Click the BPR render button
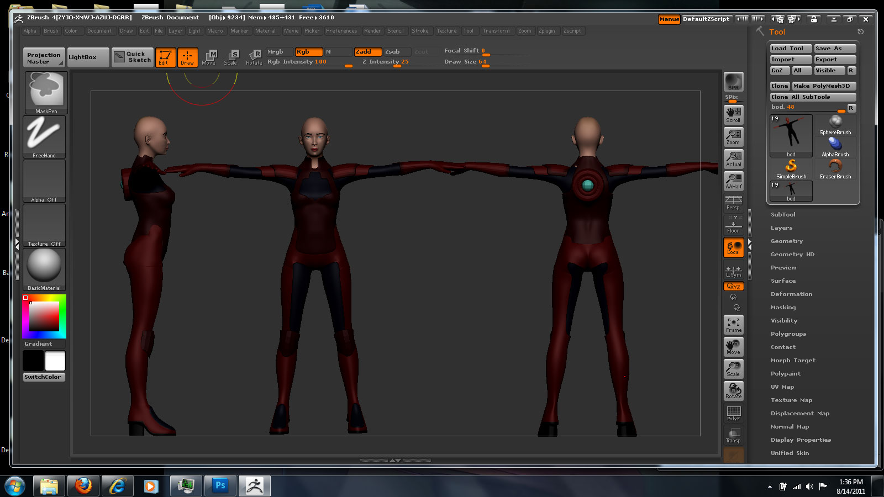 pyautogui.click(x=734, y=82)
